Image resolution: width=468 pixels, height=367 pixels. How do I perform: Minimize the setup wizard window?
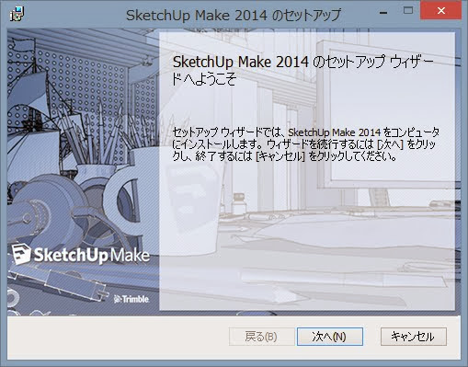click(383, 12)
